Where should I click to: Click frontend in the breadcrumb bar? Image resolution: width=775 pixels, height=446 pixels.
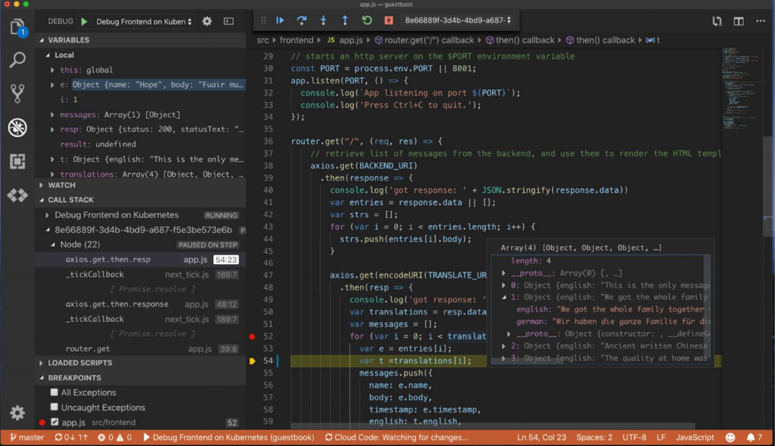click(x=296, y=40)
